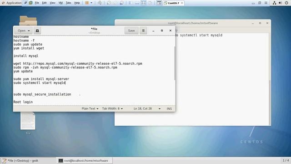Image resolution: width=291 pixels, height=164 pixels.
Task: Click the INS insert mode indicator
Action: 169,108
